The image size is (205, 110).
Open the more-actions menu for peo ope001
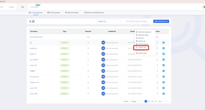[x=157, y=60]
